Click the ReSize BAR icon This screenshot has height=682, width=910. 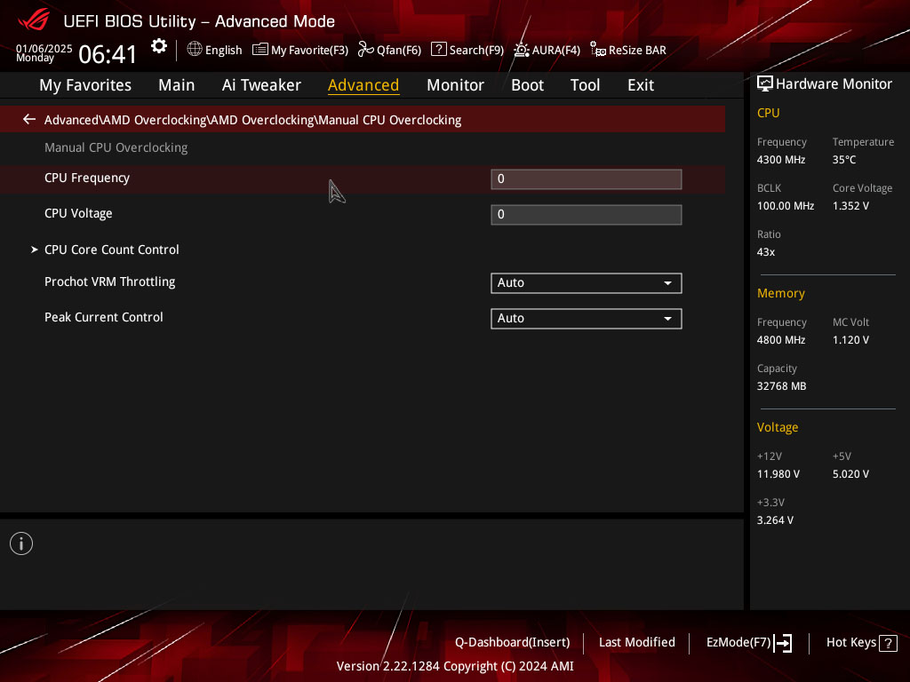coord(598,50)
